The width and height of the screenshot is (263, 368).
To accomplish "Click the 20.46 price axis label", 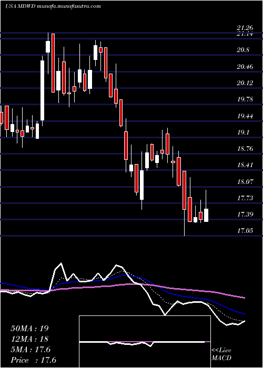I will (x=245, y=67).
